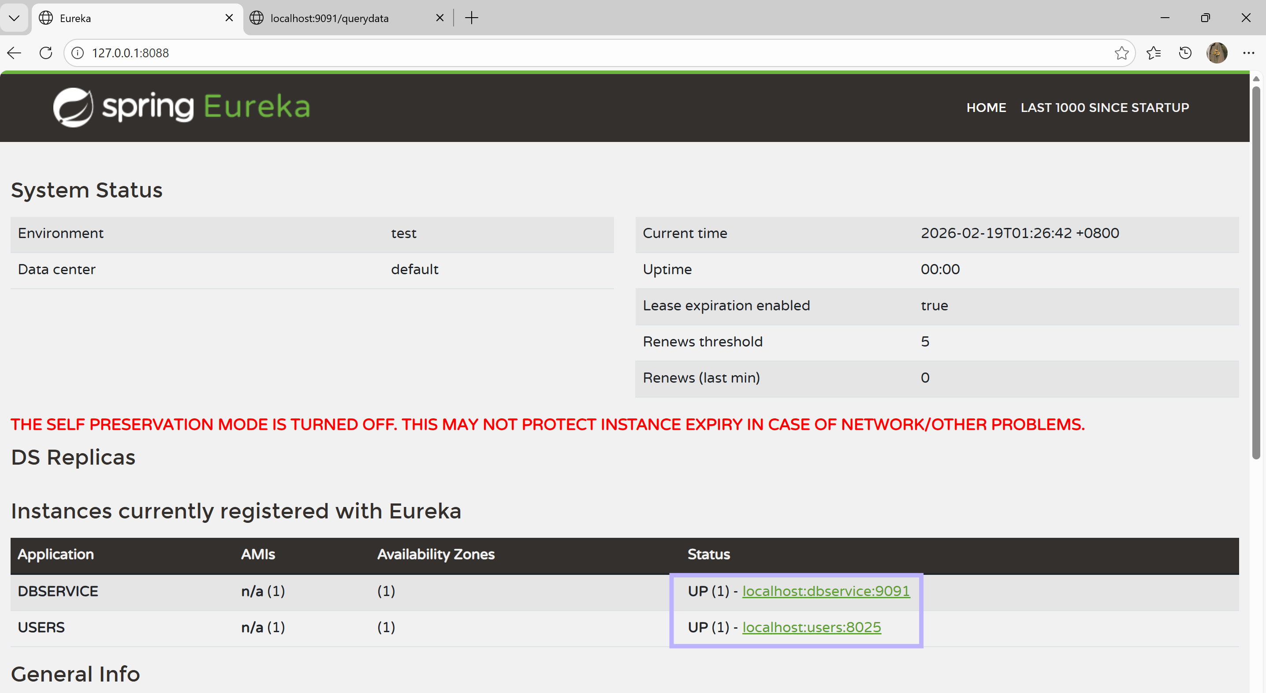This screenshot has height=693, width=1266.
Task: Add this page to favorites star
Action: 1121,52
